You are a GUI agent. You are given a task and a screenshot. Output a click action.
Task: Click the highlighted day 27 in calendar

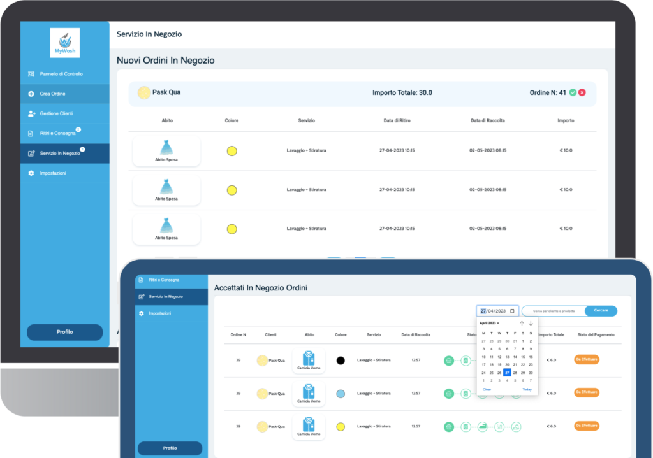(x=507, y=373)
